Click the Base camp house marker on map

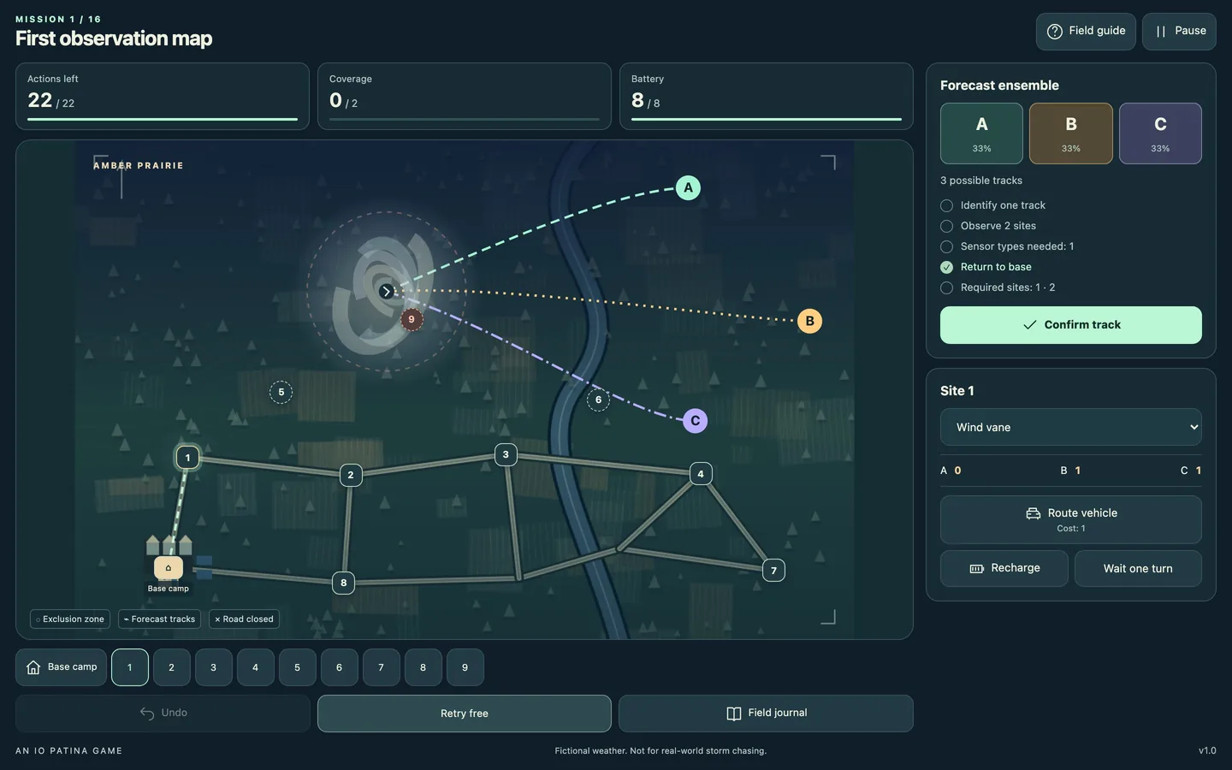(x=169, y=567)
